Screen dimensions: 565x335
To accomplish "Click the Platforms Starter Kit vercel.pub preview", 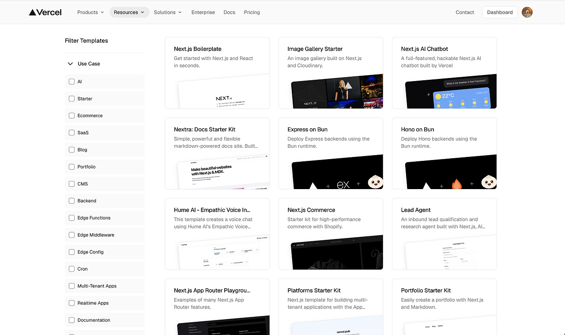I will (337, 325).
